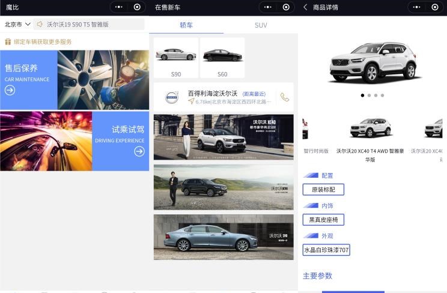Click the Volvo logo of the dealer

[x=172, y=97]
